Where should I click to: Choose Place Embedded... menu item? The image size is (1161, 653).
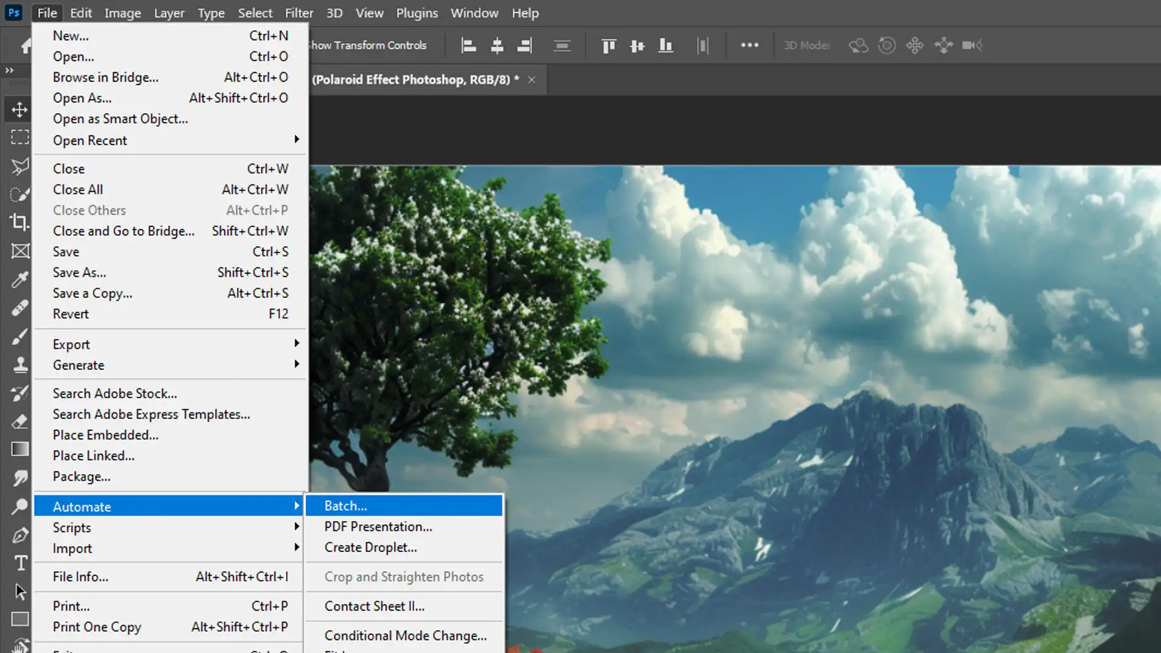(x=171, y=435)
